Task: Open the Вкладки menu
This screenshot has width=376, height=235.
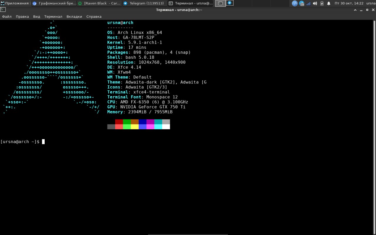Action: 74,16
